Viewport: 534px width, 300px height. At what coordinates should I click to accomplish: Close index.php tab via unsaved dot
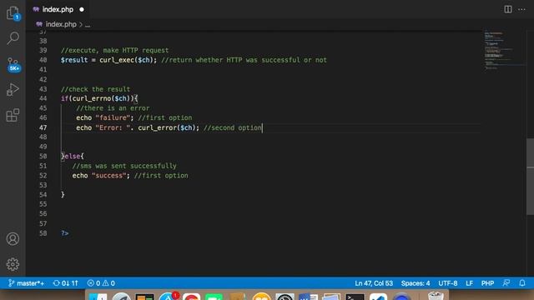click(82, 9)
